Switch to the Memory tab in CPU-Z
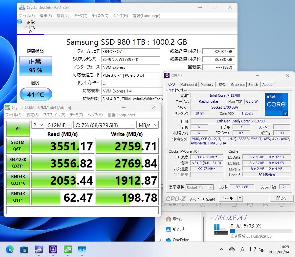The image size is (295, 257). click(x=207, y=85)
